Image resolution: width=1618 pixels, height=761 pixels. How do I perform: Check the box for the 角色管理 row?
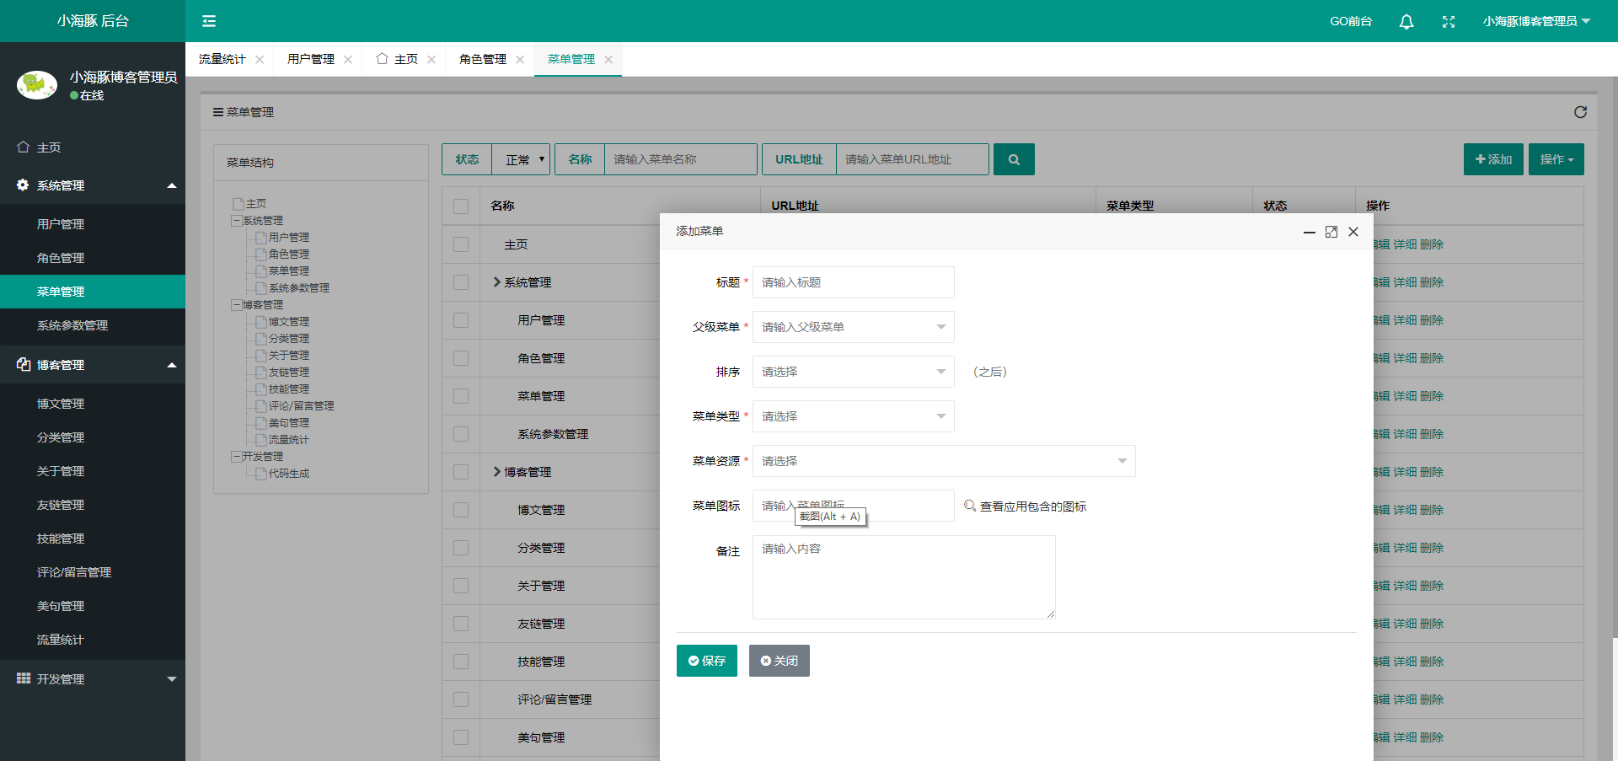tap(461, 358)
